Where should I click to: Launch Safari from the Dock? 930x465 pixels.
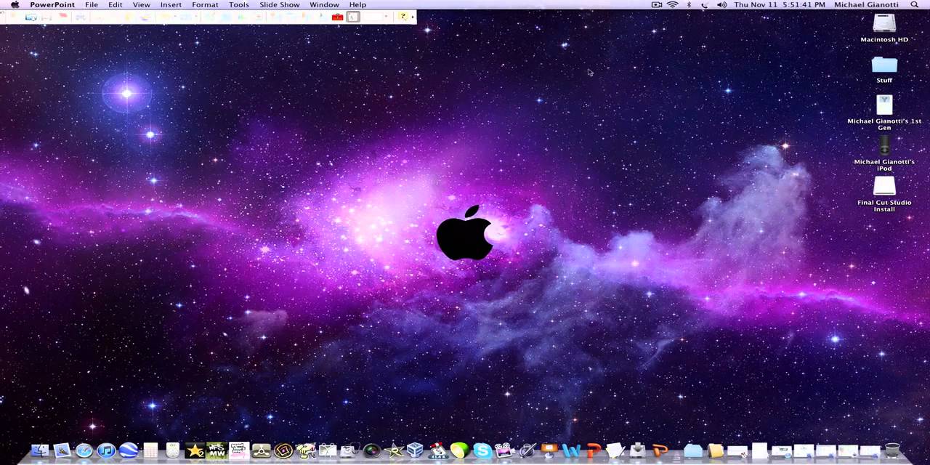tap(84, 451)
